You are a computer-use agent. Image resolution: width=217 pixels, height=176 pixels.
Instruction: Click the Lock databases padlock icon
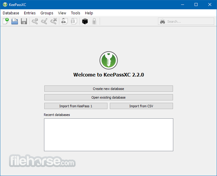tap(94, 21)
